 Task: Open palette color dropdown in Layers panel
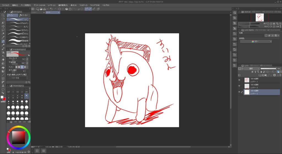tap(243, 68)
